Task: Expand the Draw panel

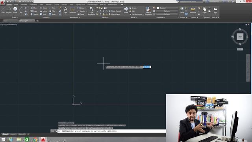Action: point(15,17)
